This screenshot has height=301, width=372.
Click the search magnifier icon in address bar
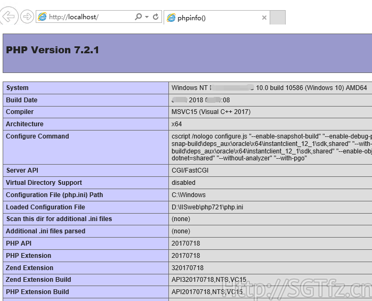138,17
